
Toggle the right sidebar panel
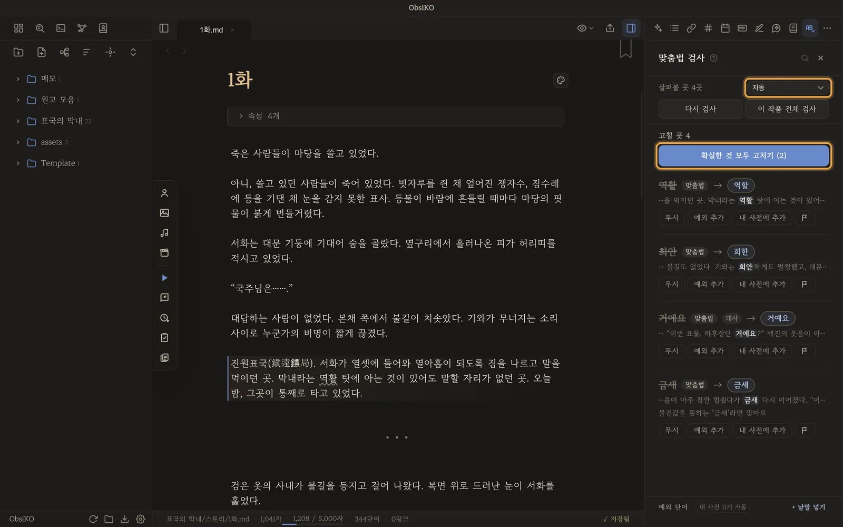631,28
